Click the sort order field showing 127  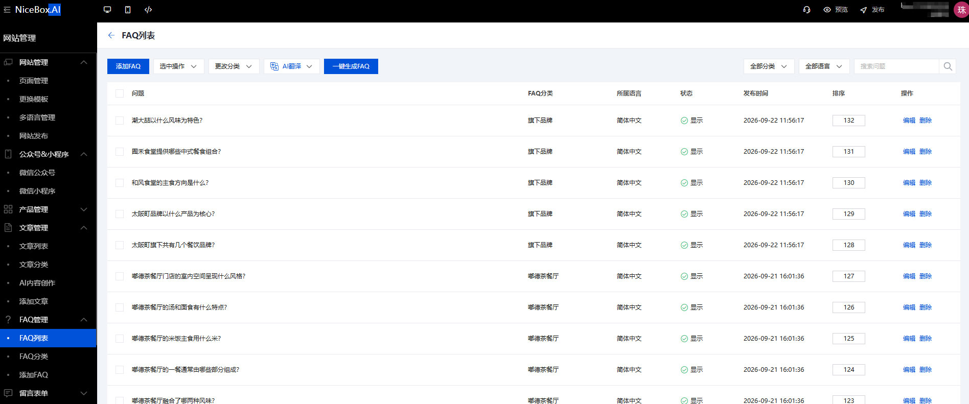[849, 276]
